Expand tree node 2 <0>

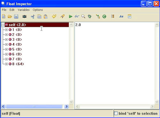pos(6,35)
